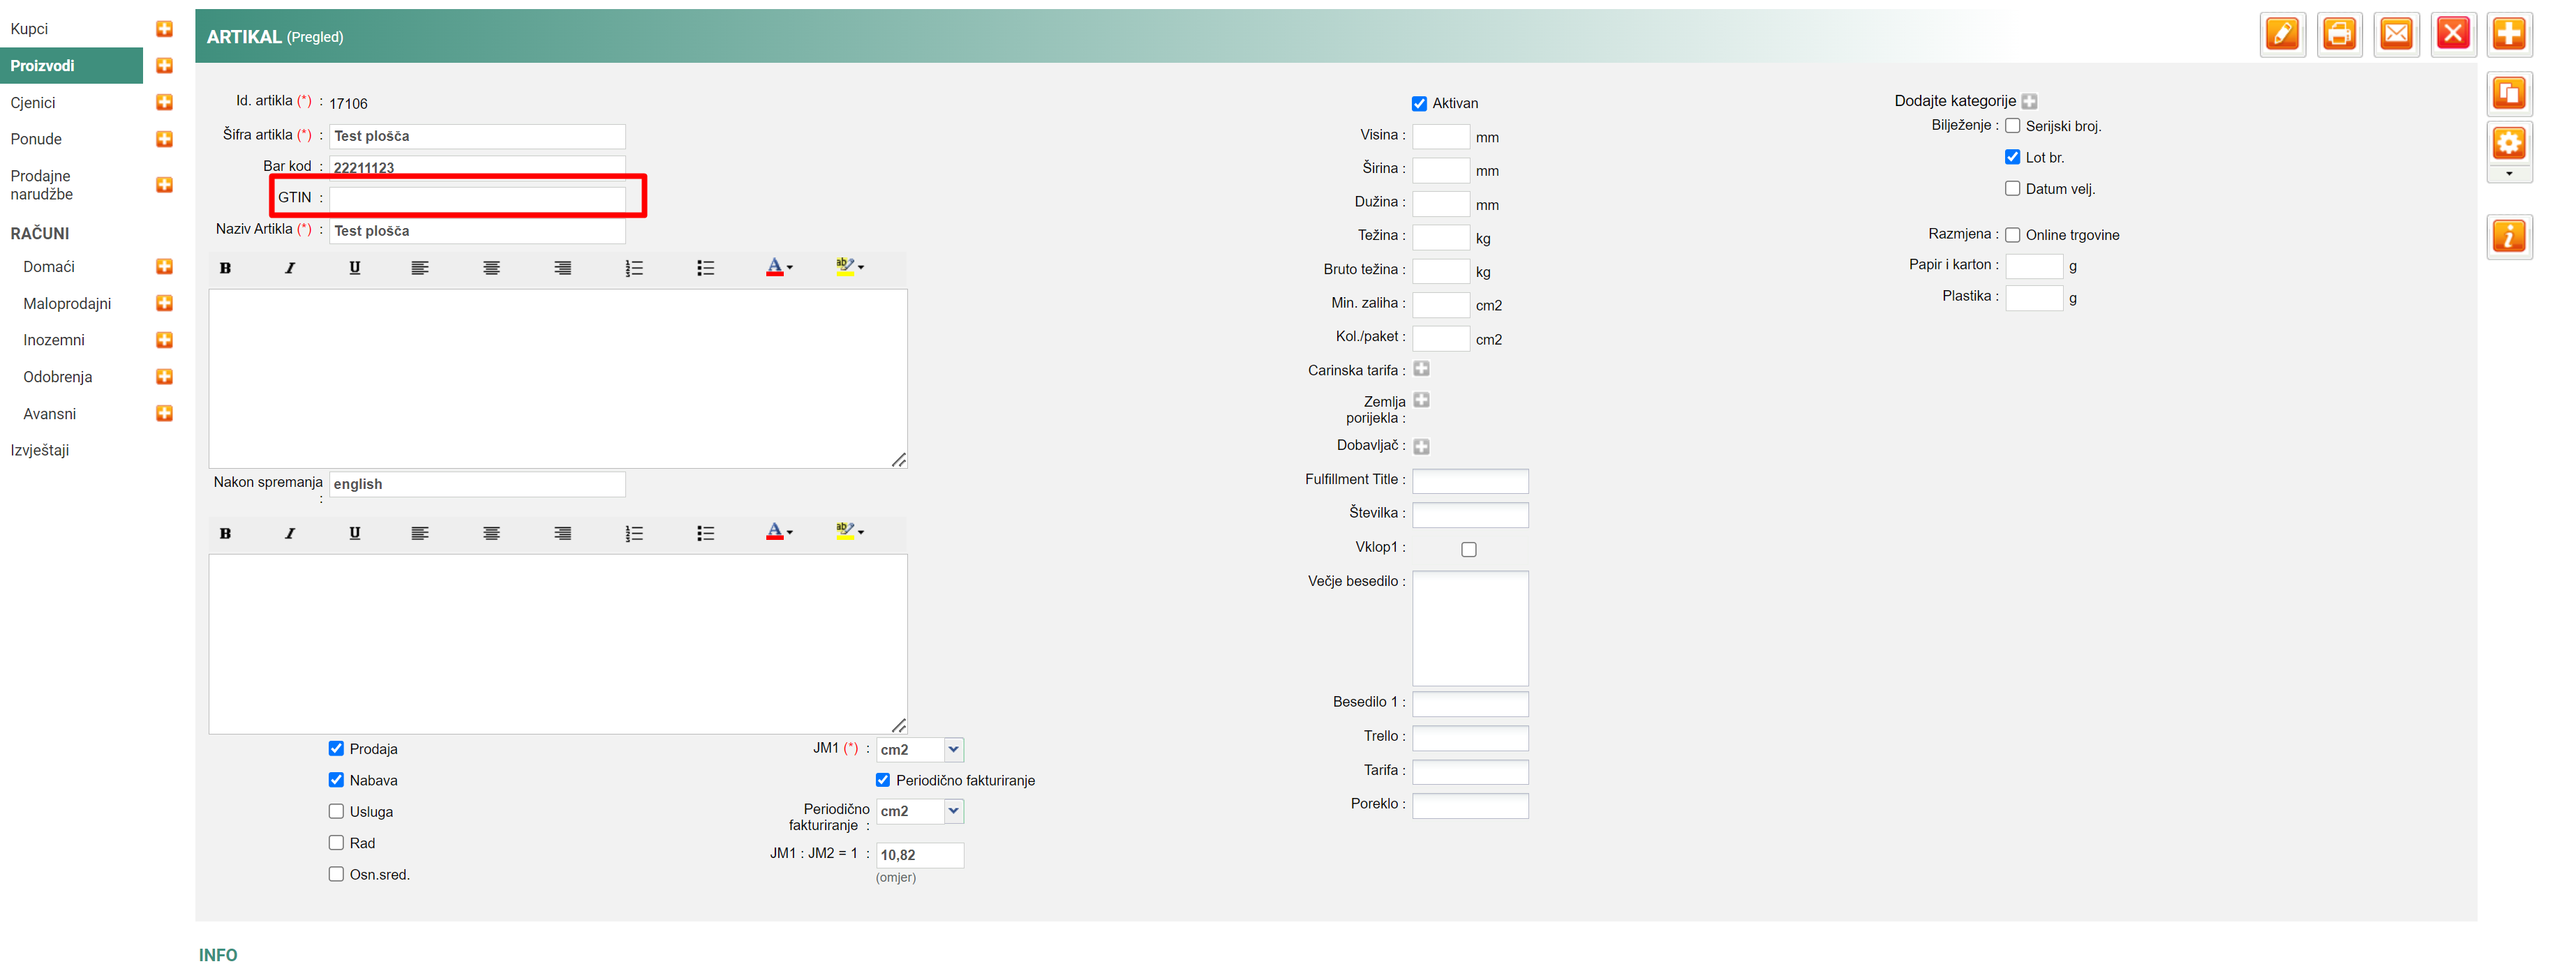This screenshot has width=2576, height=964.
Task: Check the Usluga checkbox
Action: pyautogui.click(x=336, y=811)
